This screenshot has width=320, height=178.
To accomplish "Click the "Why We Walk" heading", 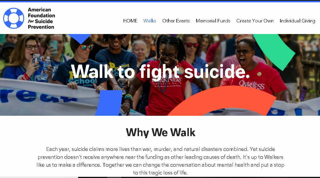I will click(160, 132).
